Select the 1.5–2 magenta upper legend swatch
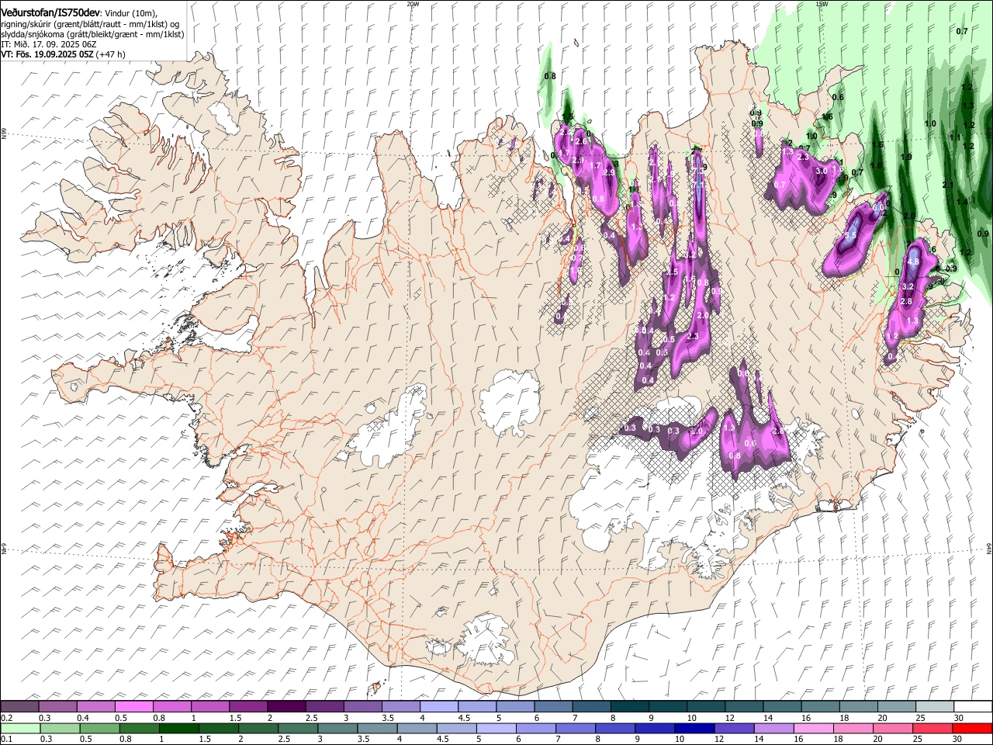Viewport: 993px width, 745px height. point(247,707)
